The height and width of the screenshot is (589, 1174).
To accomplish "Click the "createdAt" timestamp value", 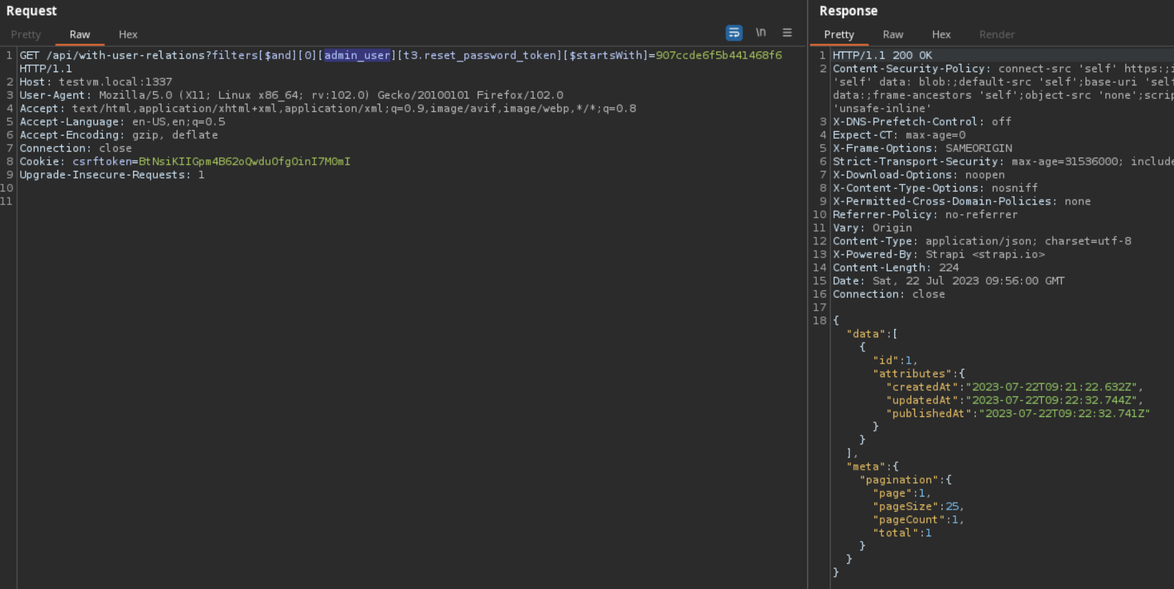I will pyautogui.click(x=1052, y=387).
